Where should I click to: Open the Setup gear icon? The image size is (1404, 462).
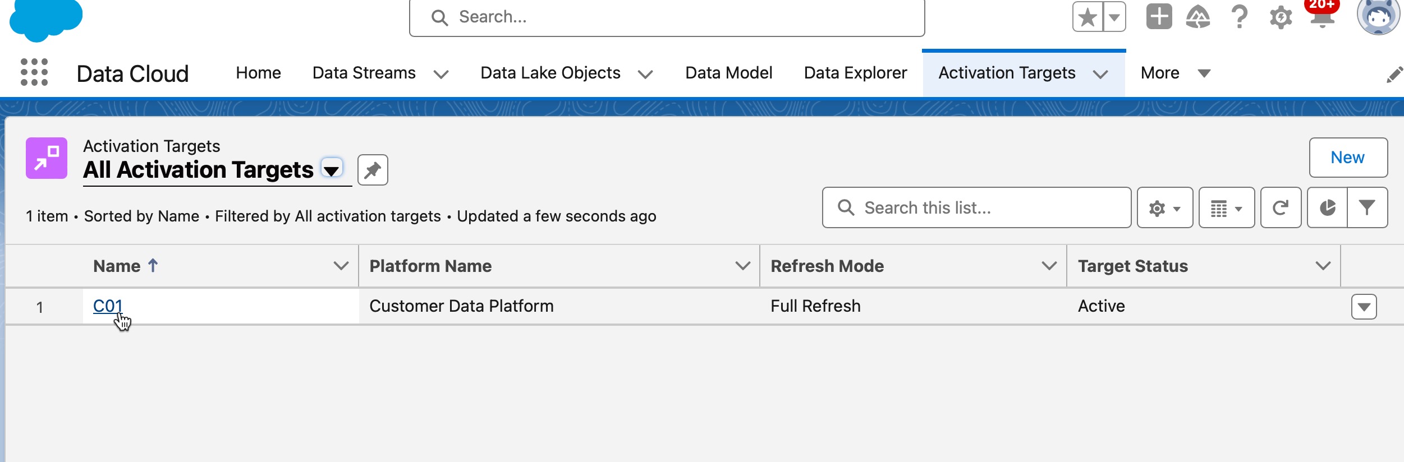pos(1281,17)
